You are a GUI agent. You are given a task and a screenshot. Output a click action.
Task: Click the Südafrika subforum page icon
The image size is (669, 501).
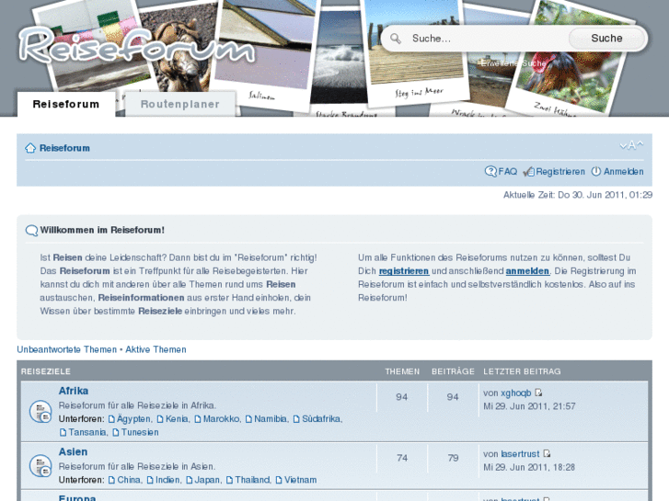click(296, 419)
